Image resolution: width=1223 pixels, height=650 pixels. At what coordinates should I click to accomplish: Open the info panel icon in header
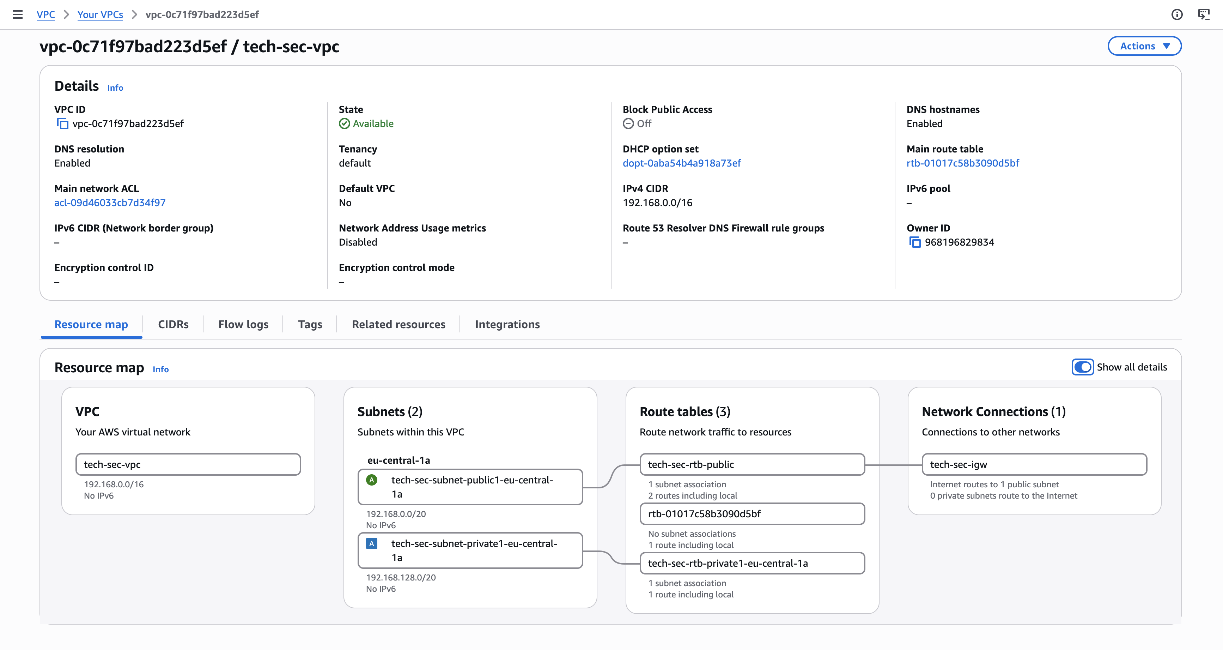(1177, 14)
